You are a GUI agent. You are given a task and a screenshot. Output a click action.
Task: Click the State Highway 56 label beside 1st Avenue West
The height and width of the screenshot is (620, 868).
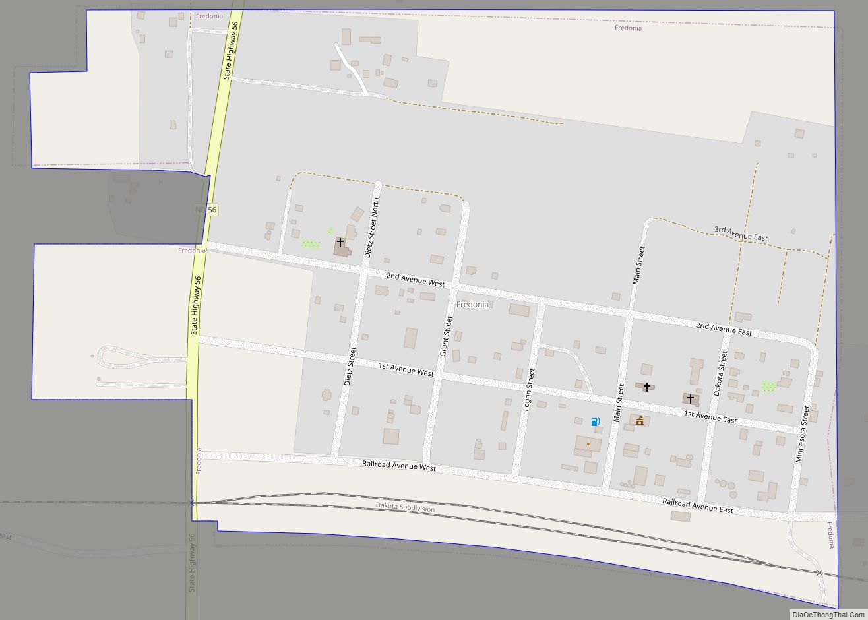(x=197, y=305)
